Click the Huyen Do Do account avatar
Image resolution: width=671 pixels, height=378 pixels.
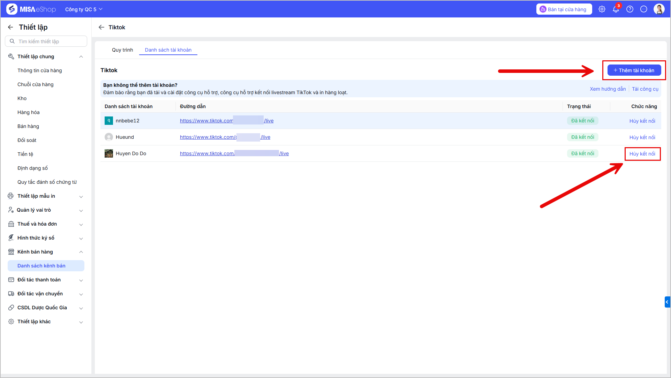109,153
